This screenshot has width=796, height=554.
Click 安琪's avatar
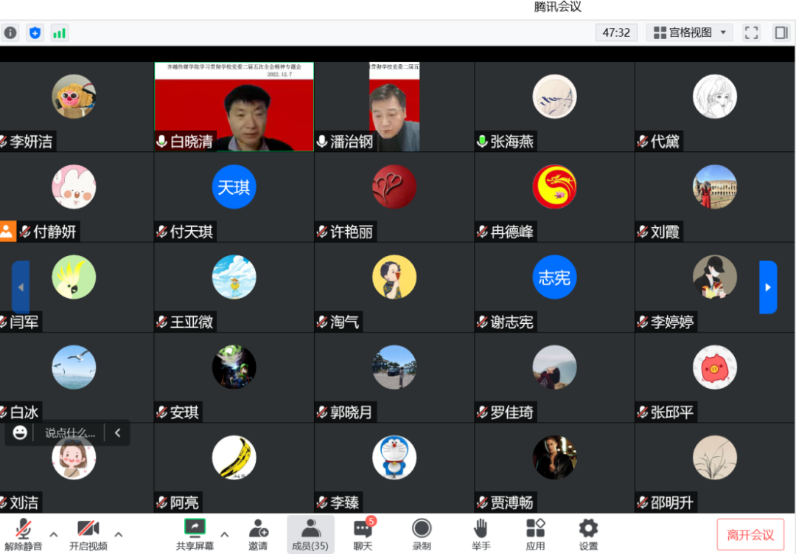point(234,367)
